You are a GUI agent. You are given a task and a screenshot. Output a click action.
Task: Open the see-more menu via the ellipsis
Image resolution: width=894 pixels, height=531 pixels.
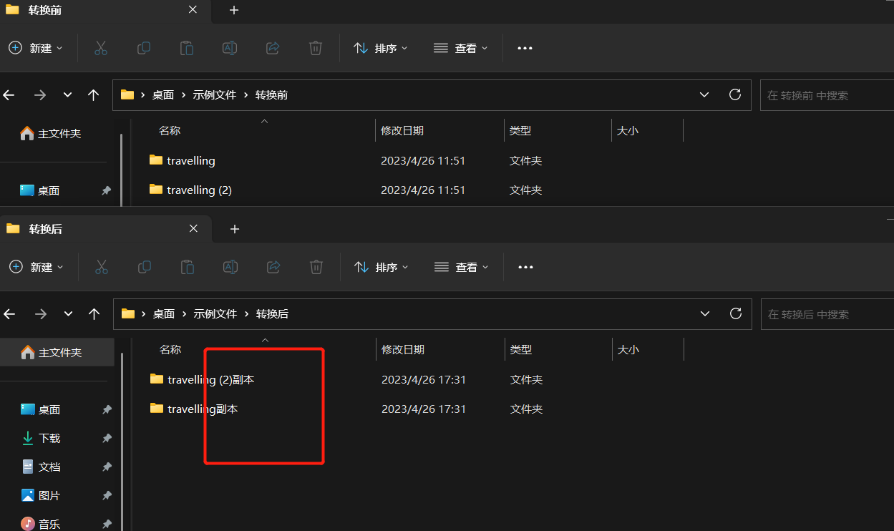tap(525, 48)
